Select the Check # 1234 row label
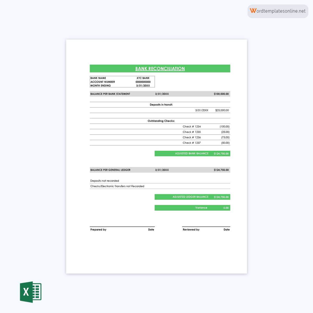Screen dimensions: 313x313 (192, 127)
